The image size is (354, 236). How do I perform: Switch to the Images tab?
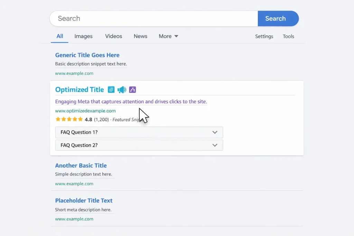coord(83,36)
